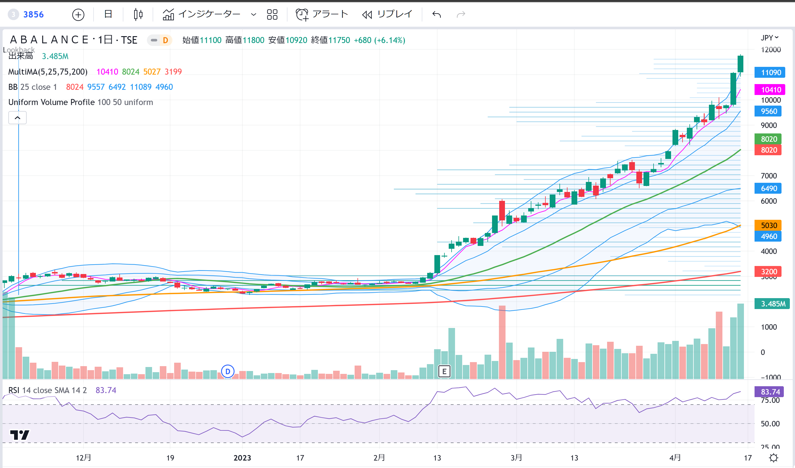
Task: Click the +680 (+6.14%) change value
Action: (x=380, y=40)
